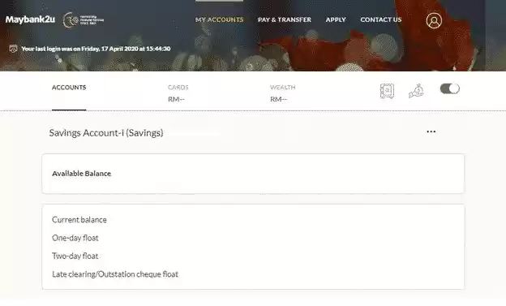This screenshot has height=306, width=506.
Task: Click the last login shield icon
Action: point(13,49)
